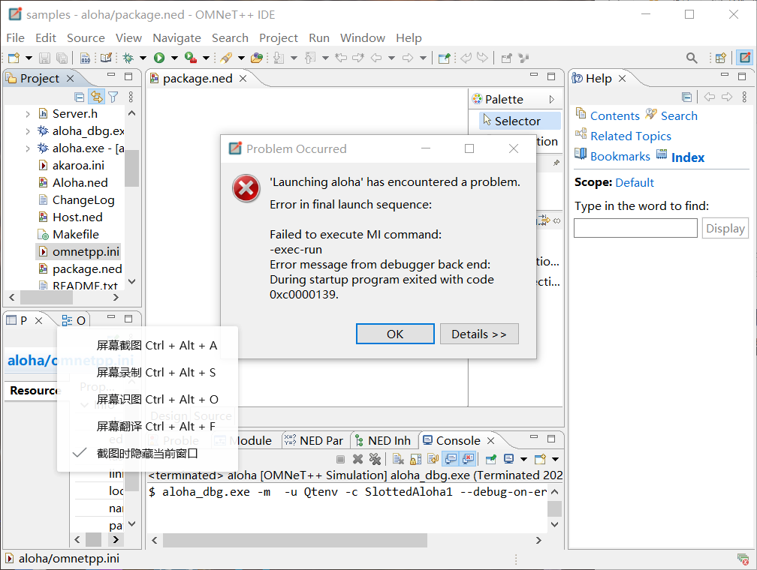The image size is (757, 570).
Task: Open the Navigate menu
Action: click(x=176, y=37)
